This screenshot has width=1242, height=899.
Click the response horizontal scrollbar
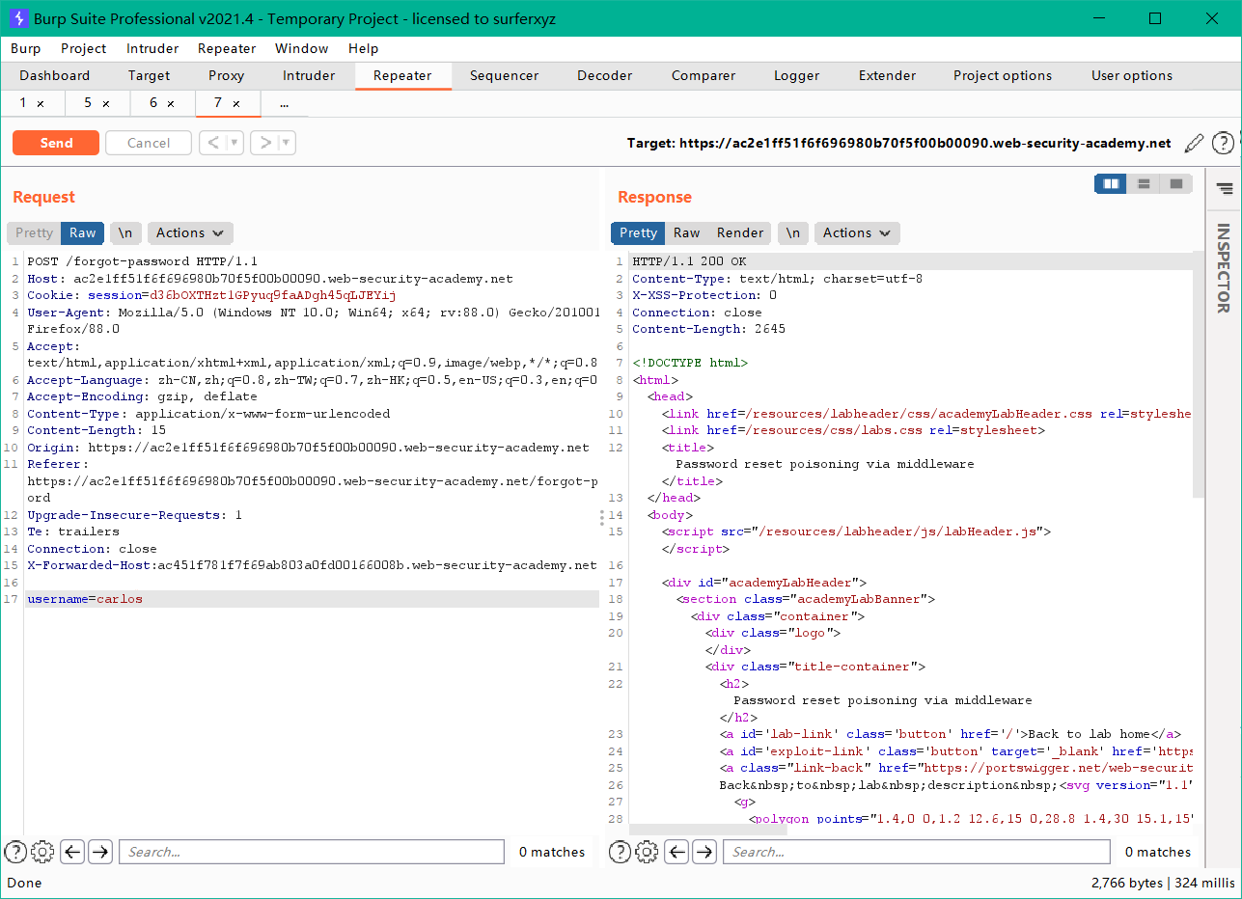tap(709, 830)
